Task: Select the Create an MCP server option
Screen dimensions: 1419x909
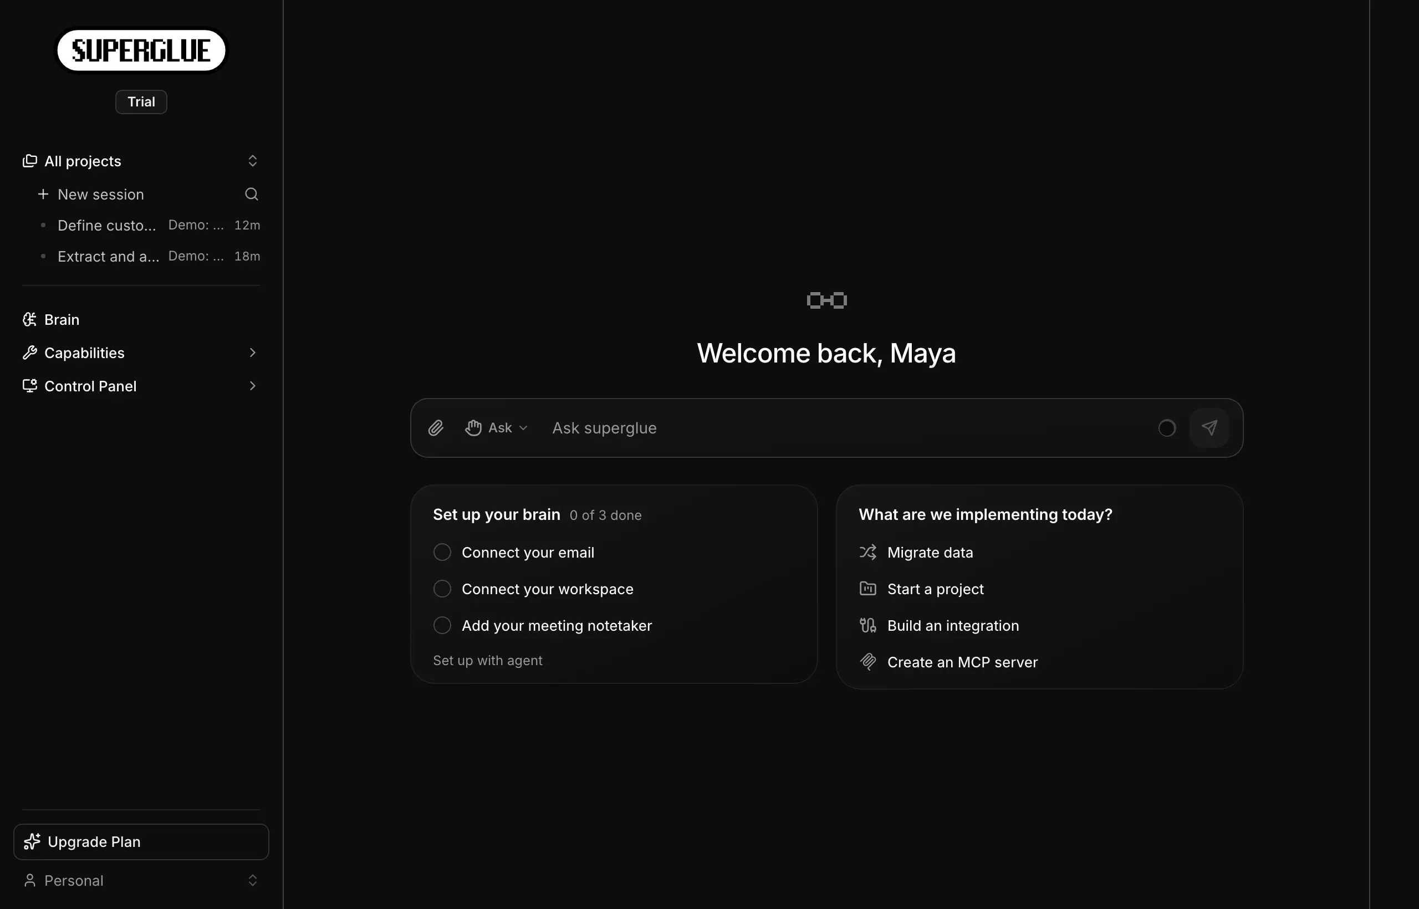Action: 963,662
